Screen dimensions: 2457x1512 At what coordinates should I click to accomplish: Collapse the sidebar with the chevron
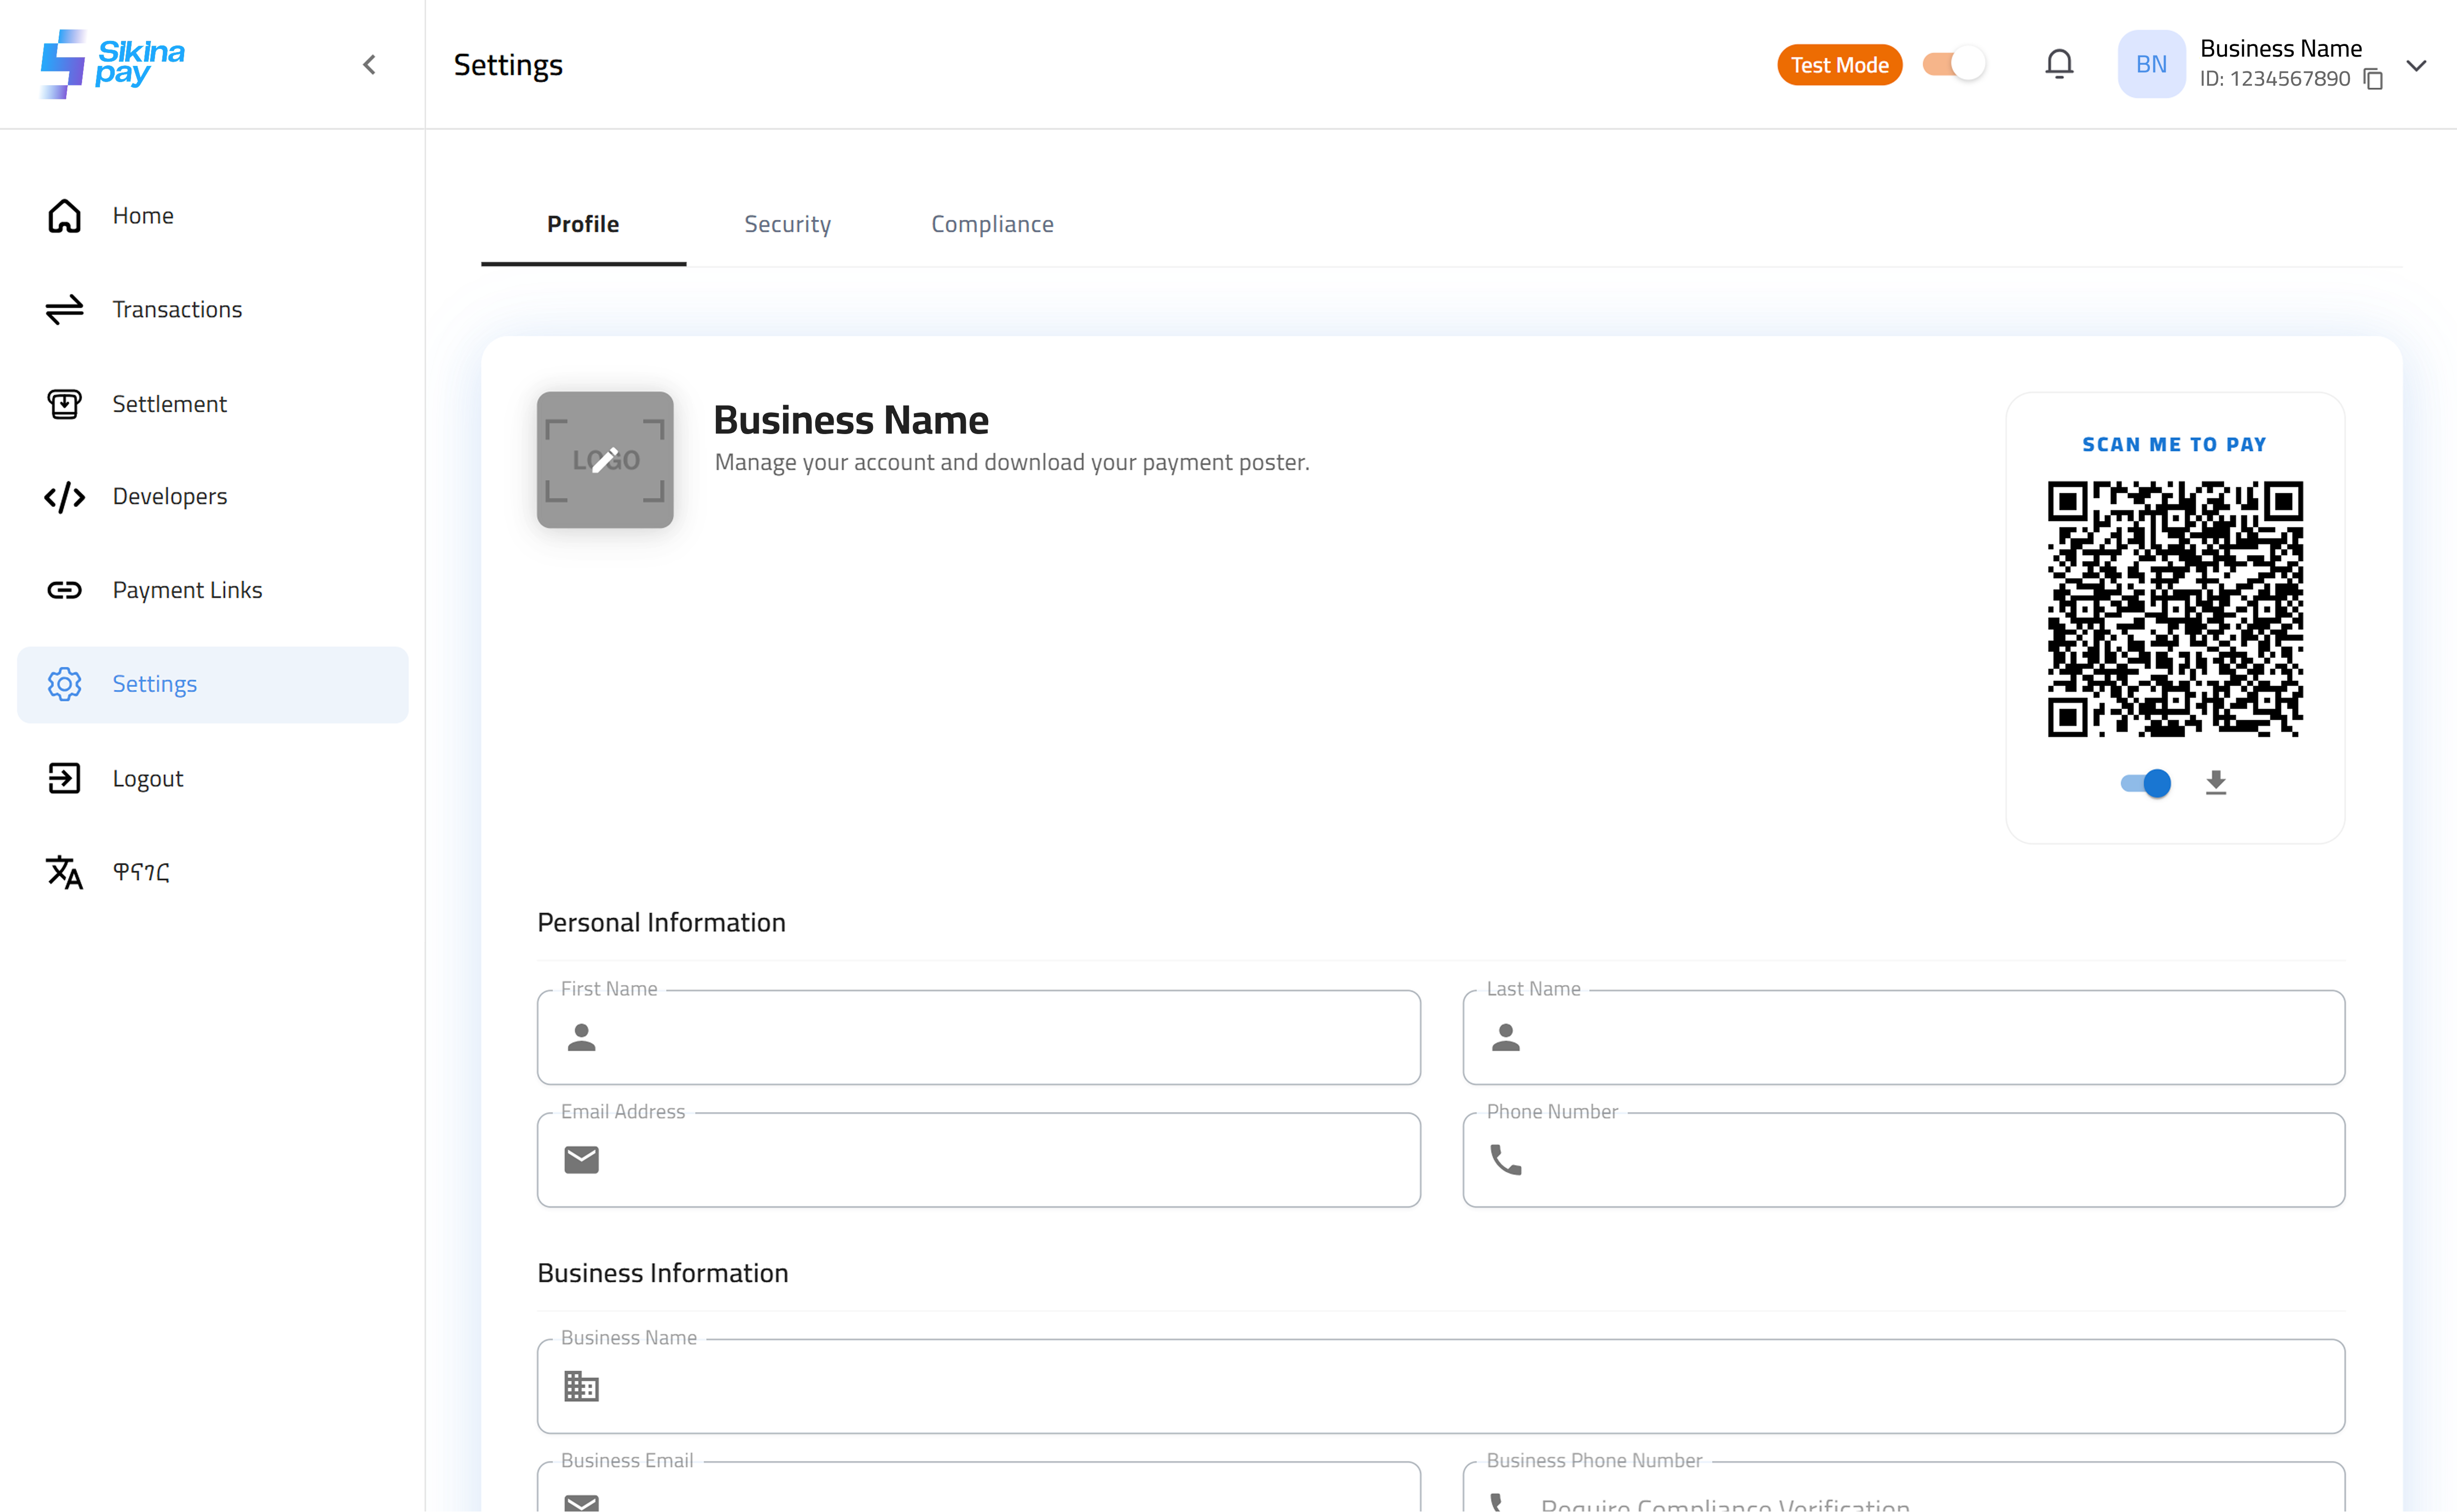click(x=369, y=65)
